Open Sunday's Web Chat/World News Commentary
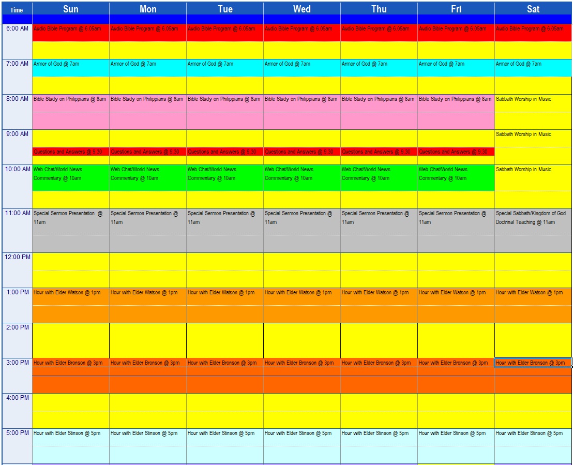The height and width of the screenshot is (465, 573). click(71, 174)
